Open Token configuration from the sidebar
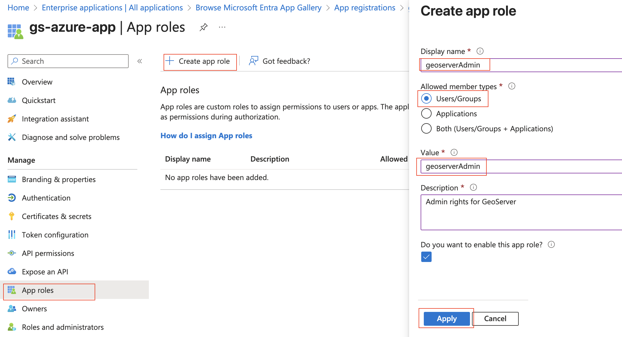The height and width of the screenshot is (337, 622). click(x=55, y=235)
